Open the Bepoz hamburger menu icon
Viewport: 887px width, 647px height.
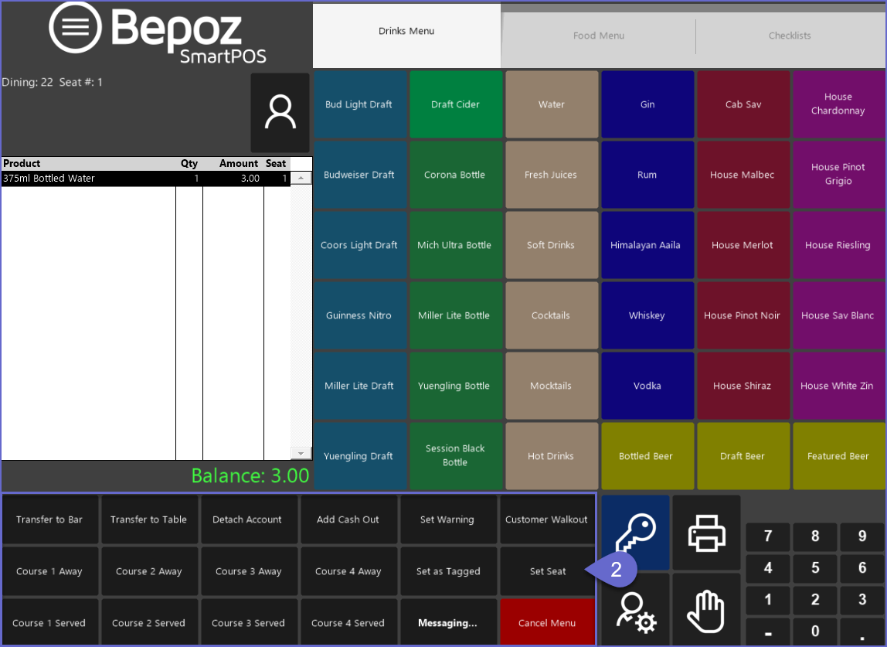point(75,27)
